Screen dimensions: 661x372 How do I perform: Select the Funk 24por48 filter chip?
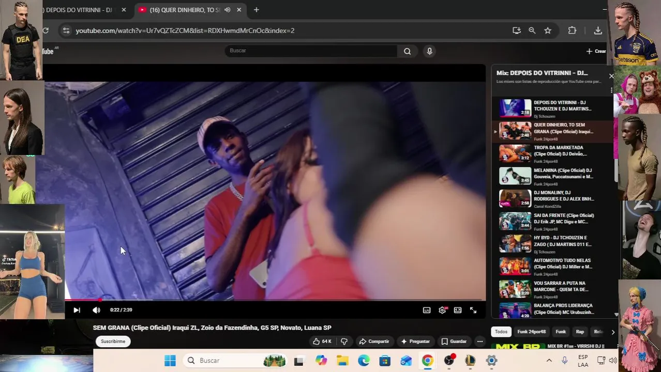(532, 332)
